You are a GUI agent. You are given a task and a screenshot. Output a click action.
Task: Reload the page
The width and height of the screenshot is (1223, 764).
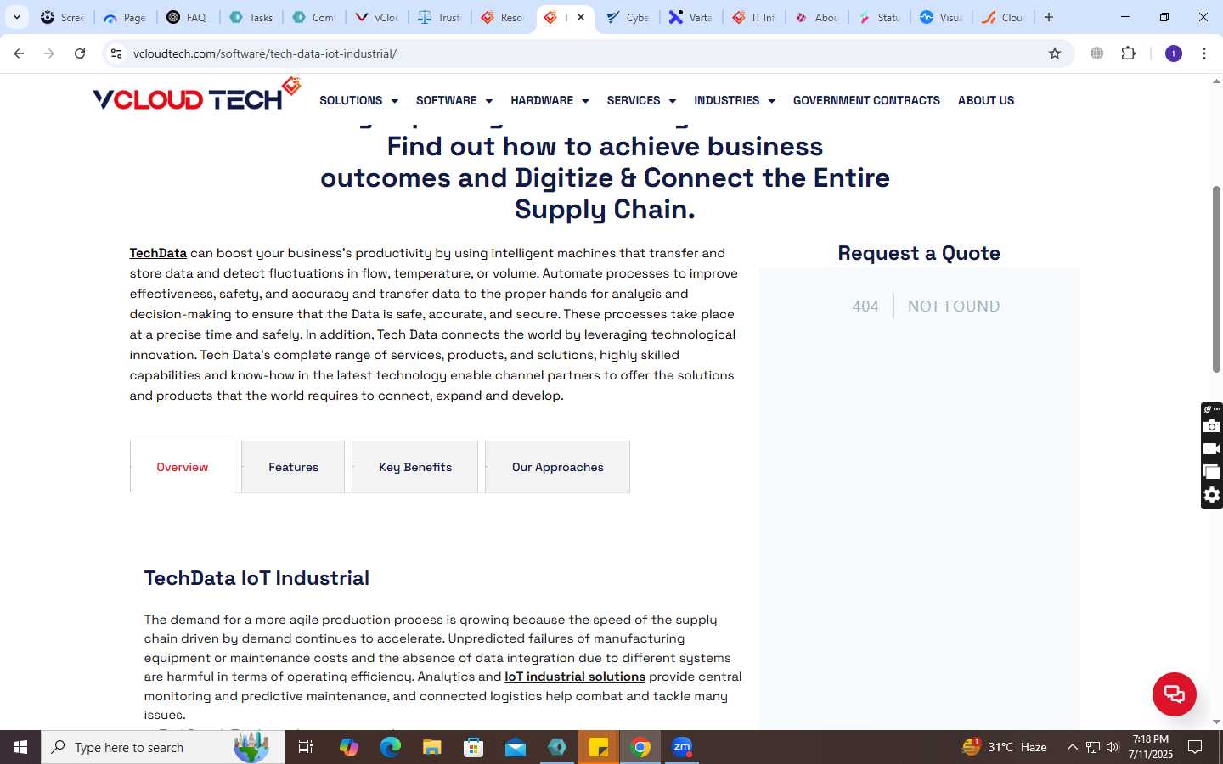point(80,53)
